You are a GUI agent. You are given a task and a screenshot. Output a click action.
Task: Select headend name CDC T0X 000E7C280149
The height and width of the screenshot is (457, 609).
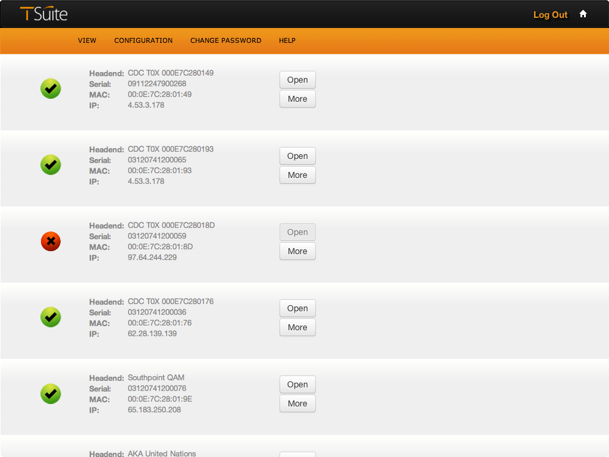(171, 73)
